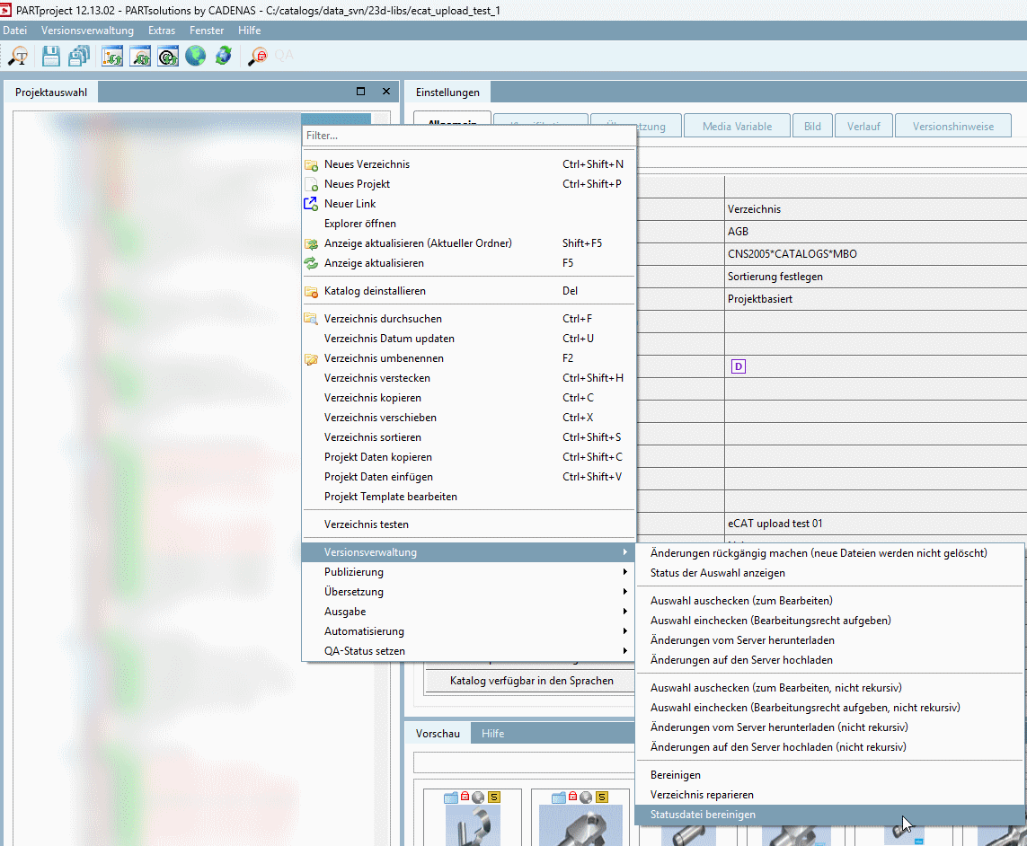Choose Verzeichnis umbenennen entry
The height and width of the screenshot is (846, 1027).
coord(468,358)
